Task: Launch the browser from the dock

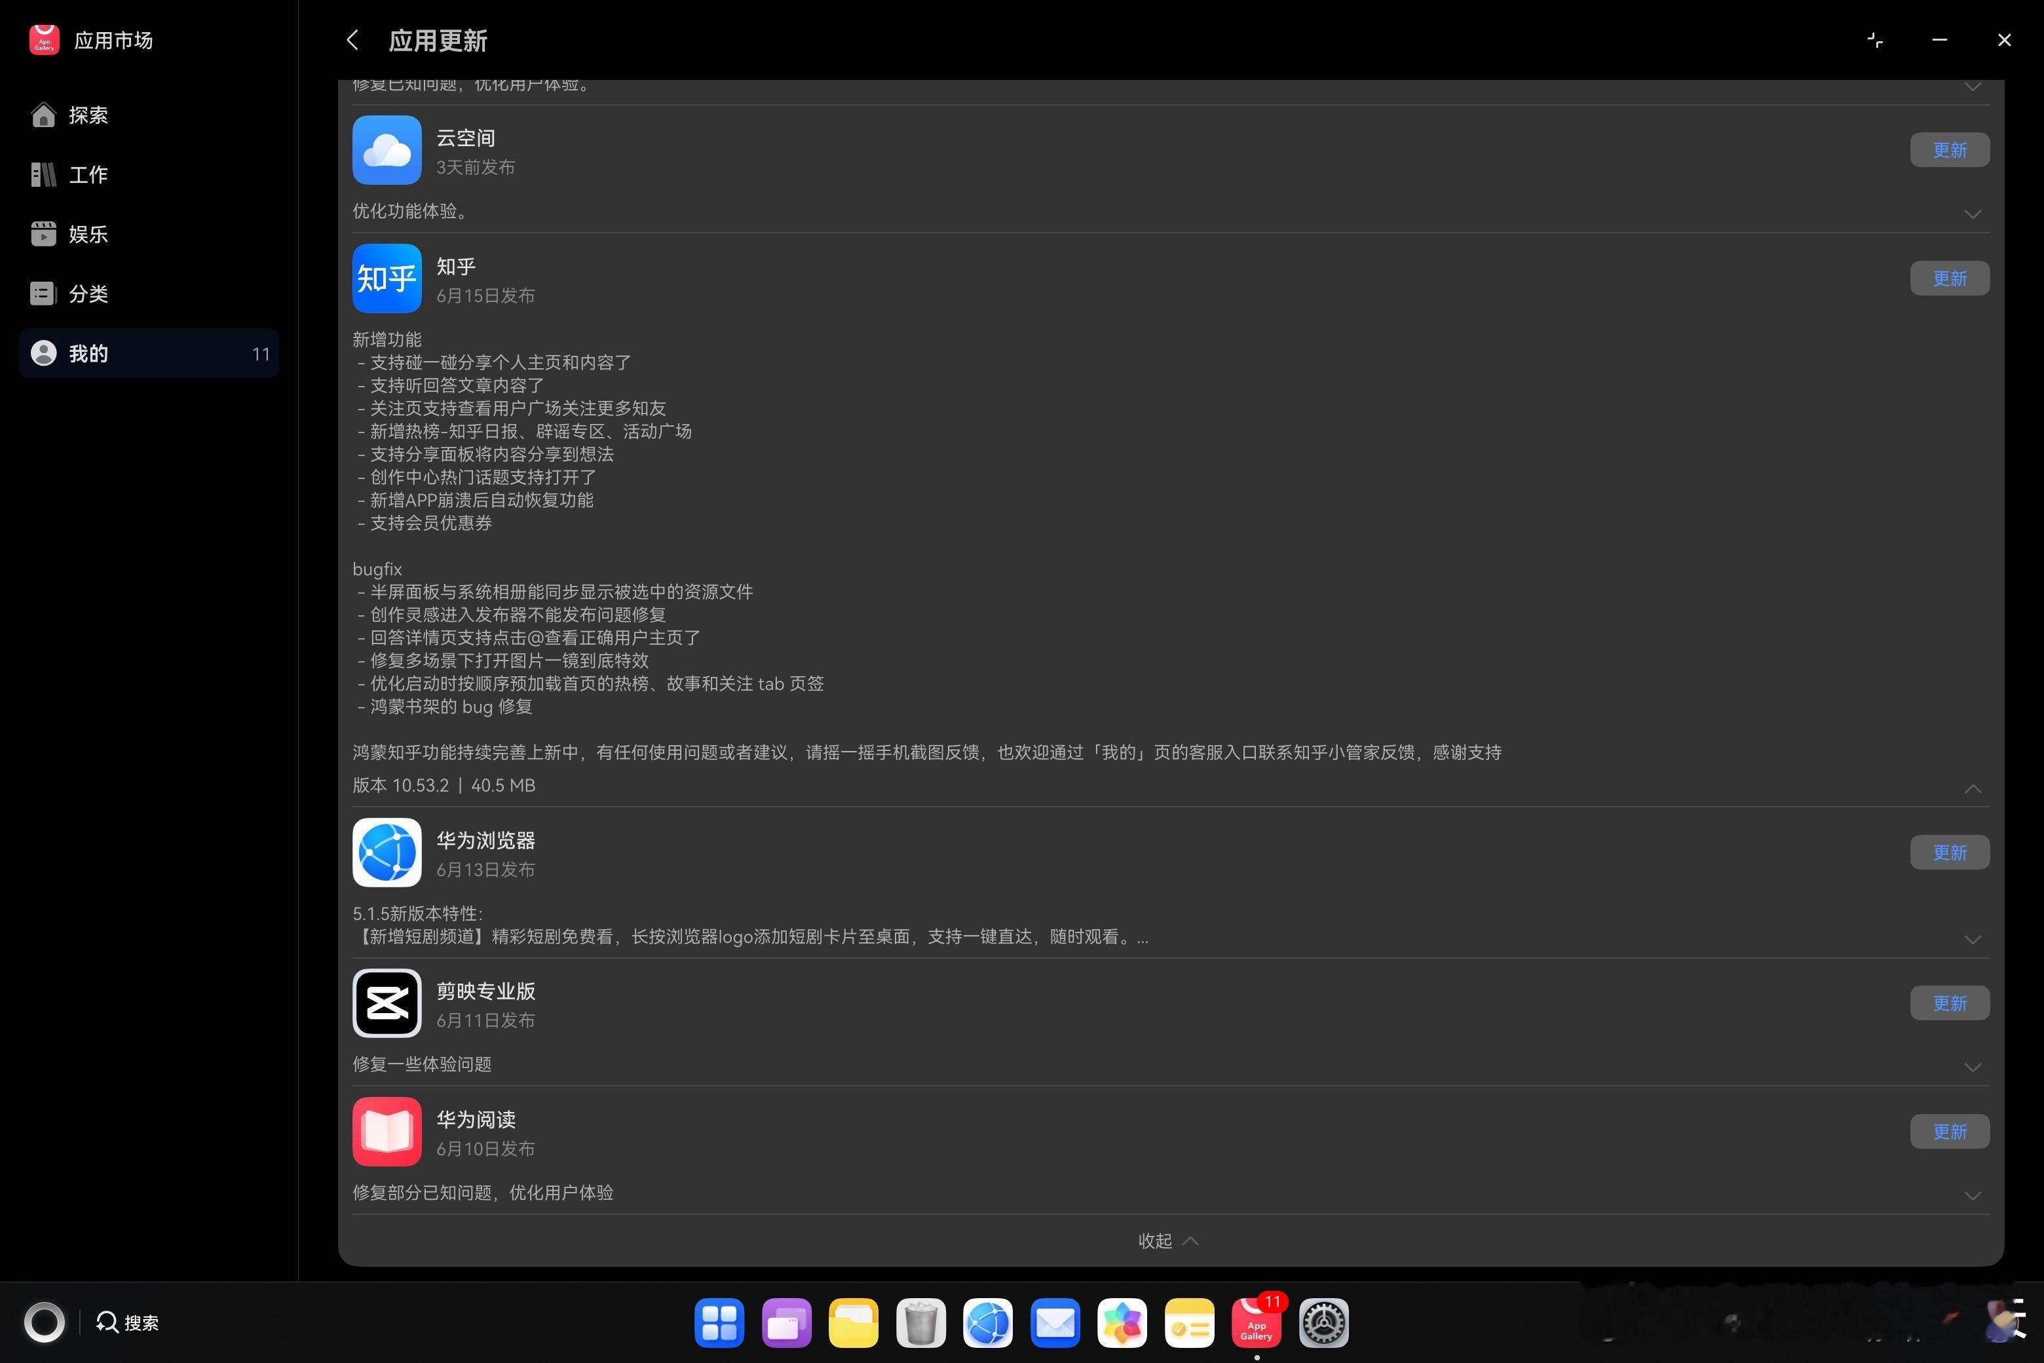Action: [x=988, y=1322]
